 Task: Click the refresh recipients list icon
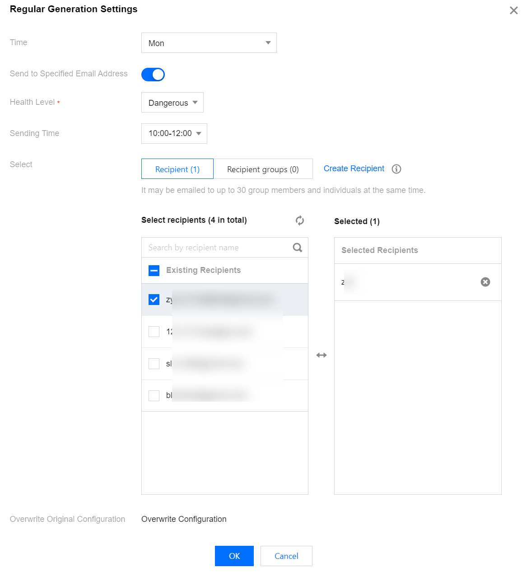click(300, 220)
